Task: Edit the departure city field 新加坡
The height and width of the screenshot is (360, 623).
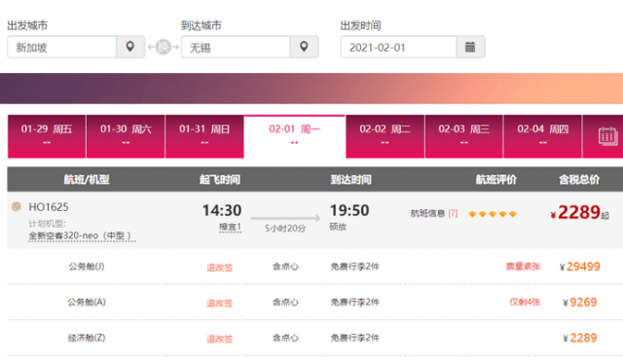Action: point(61,47)
